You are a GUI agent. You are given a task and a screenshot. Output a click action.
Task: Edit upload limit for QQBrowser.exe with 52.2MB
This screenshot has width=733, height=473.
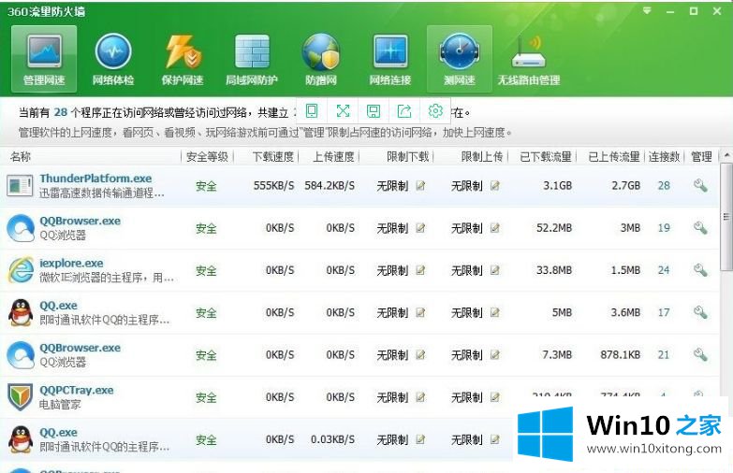(x=495, y=228)
